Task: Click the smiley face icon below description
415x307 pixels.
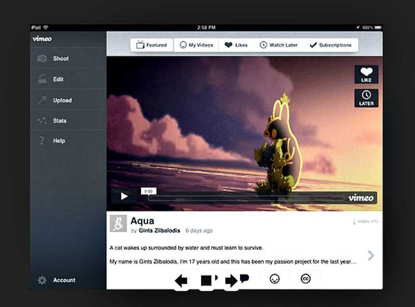Action: coord(274,279)
